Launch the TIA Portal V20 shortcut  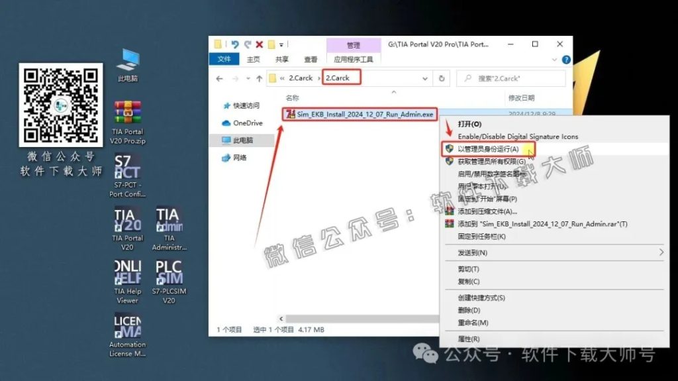[128, 229]
